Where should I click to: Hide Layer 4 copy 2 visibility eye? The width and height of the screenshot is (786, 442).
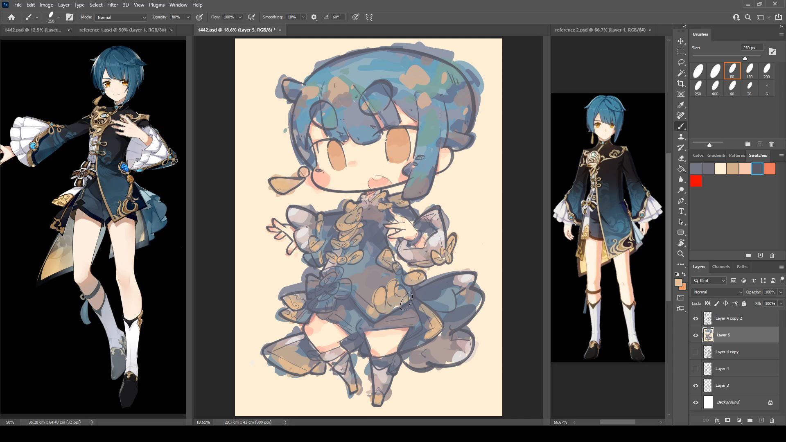(x=696, y=318)
